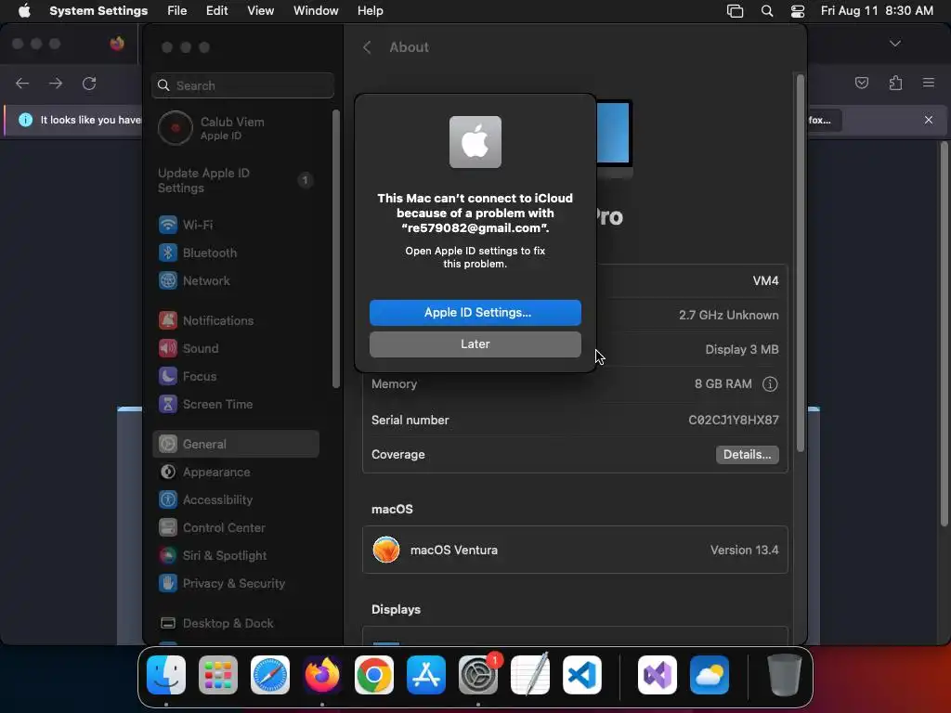Open the System Settings app menu
Viewport: 951px width, 713px height.
pos(98,11)
